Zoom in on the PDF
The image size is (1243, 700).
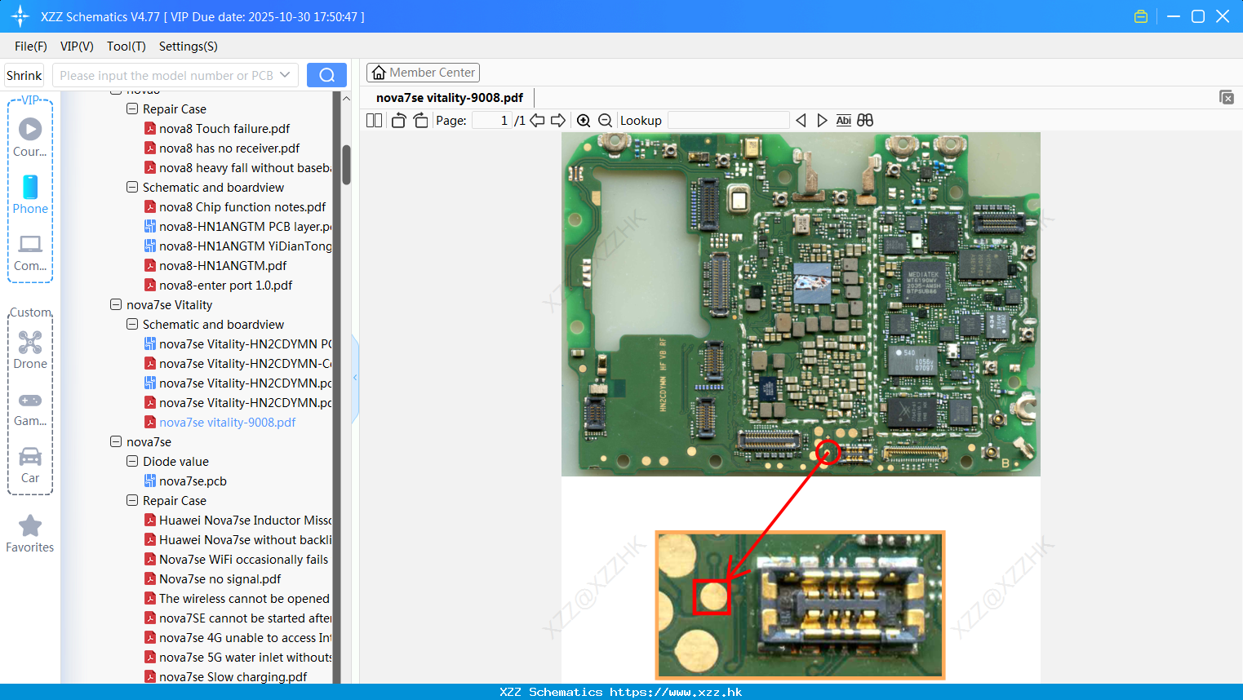click(584, 121)
